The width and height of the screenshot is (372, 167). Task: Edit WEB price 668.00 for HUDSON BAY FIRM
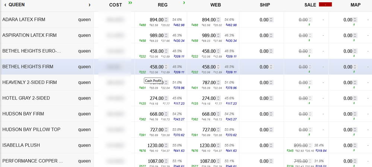point(209,114)
